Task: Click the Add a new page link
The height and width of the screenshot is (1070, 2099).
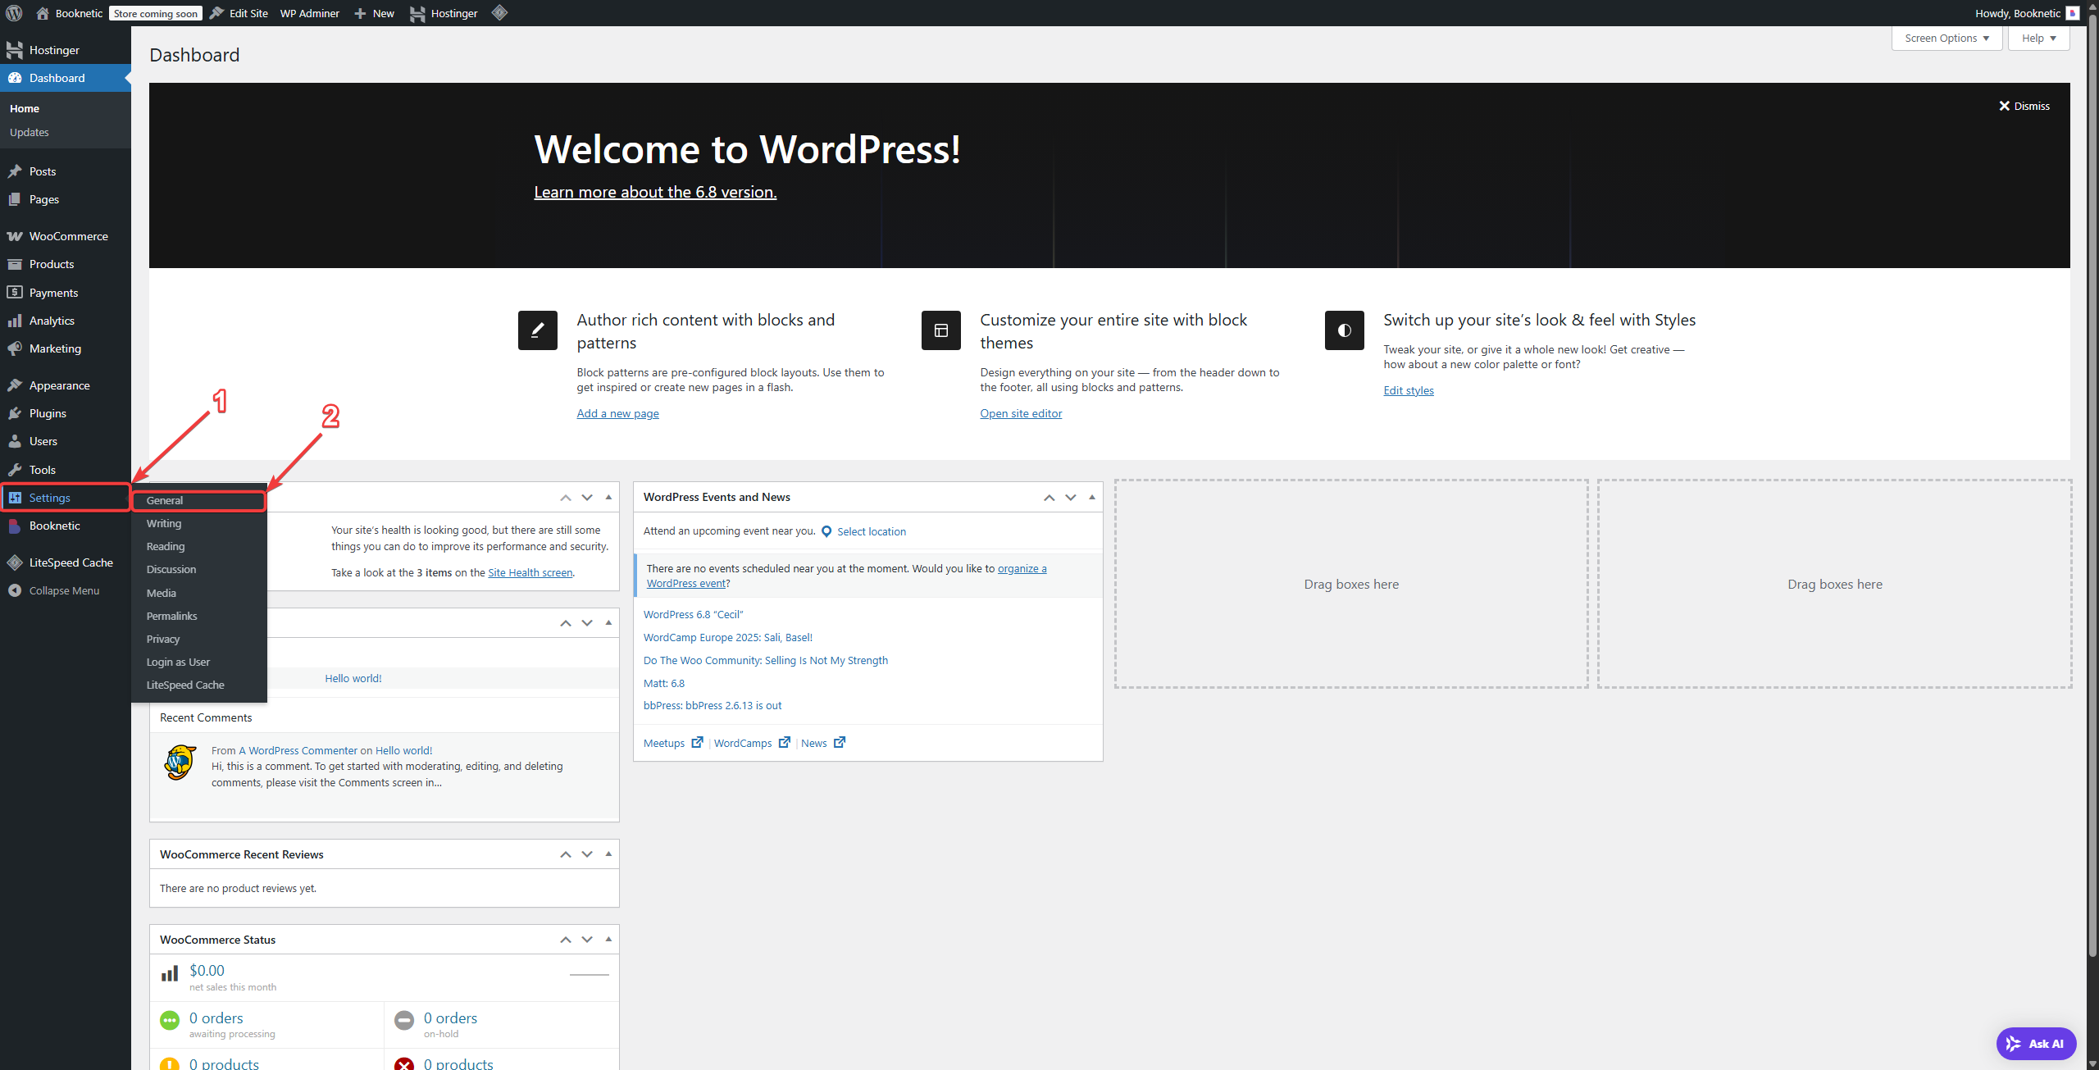Action: click(617, 413)
